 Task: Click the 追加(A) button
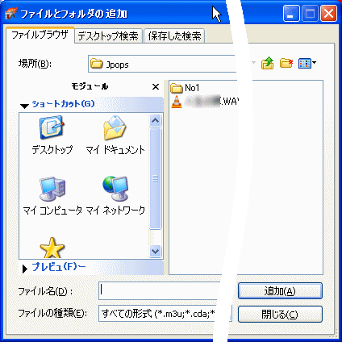click(x=280, y=290)
